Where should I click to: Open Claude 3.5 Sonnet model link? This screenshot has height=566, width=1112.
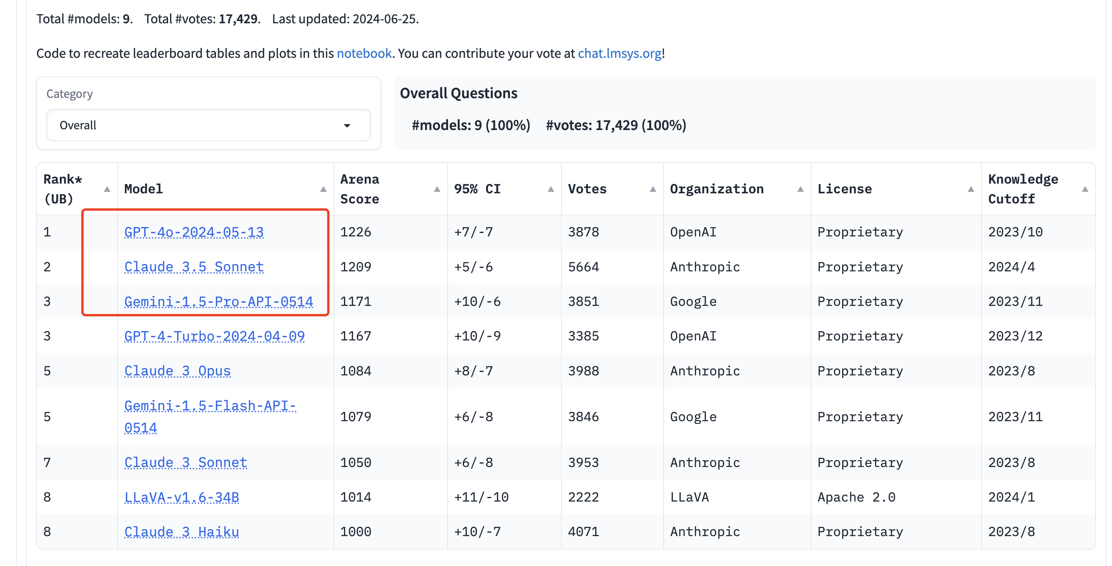point(194,267)
